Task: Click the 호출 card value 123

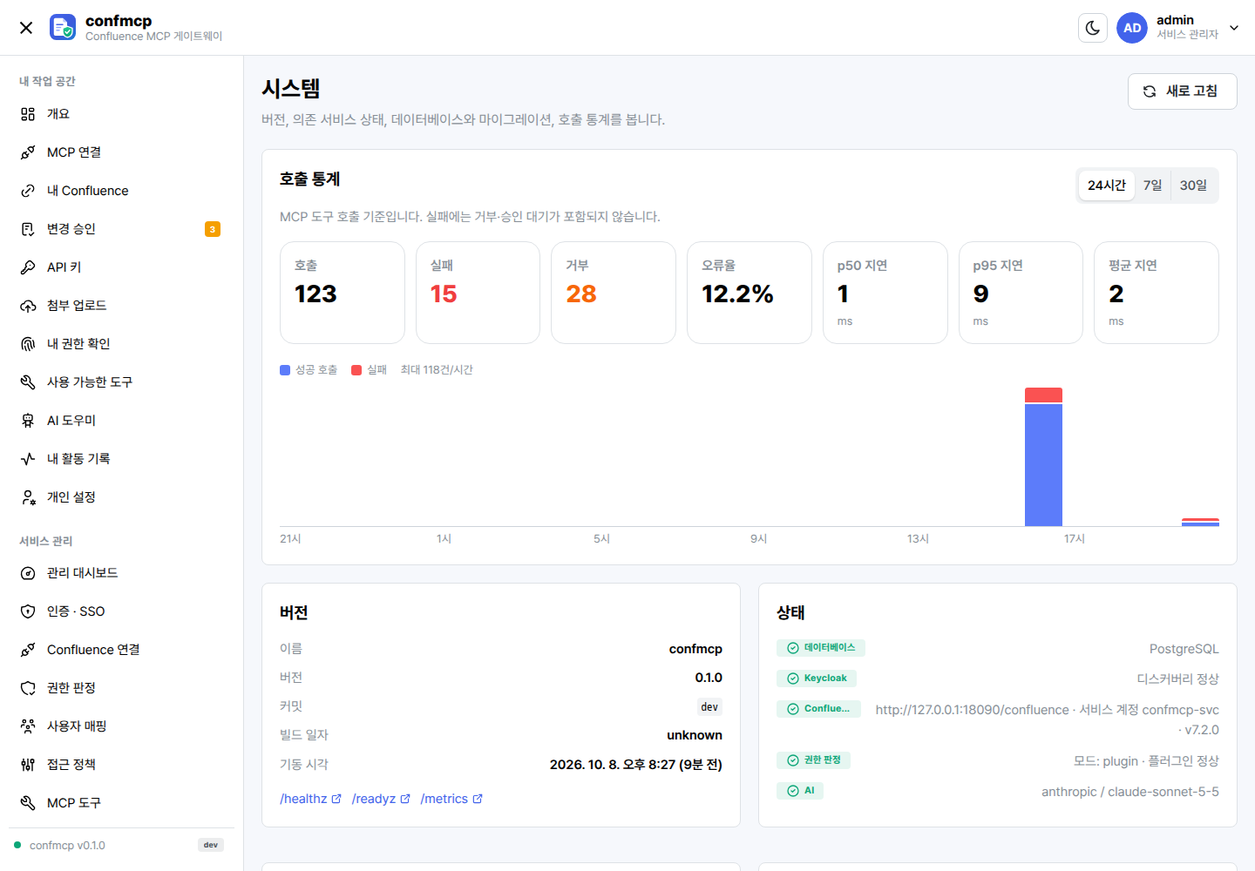Action: click(x=315, y=294)
